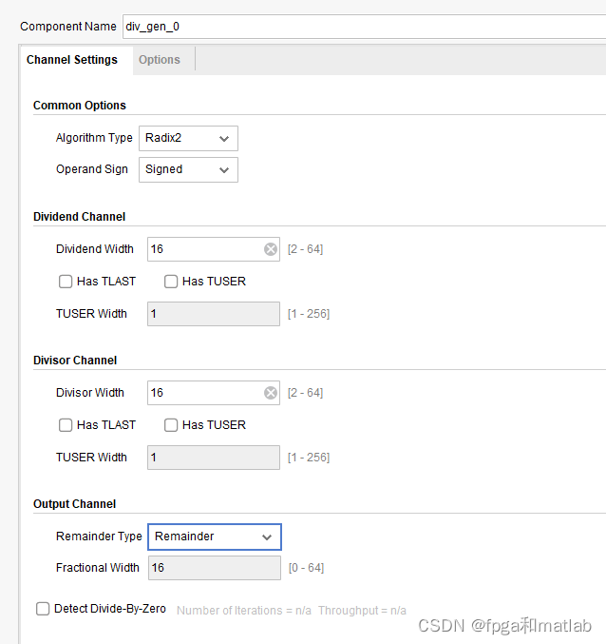Focus the Divisor Width input box
606x644 pixels.
coord(204,393)
